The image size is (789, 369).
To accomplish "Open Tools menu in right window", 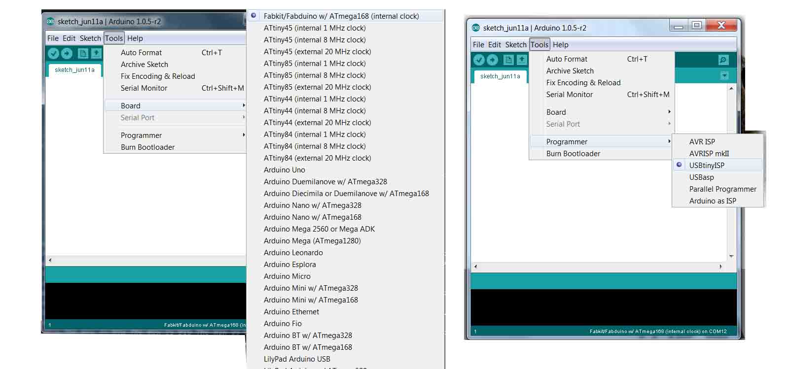I will coord(539,44).
